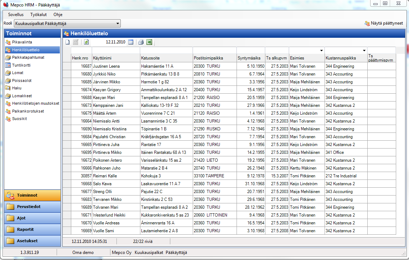Sort by the Käyttönimi column header
This screenshot has width=409, height=260.
[x=116, y=58]
